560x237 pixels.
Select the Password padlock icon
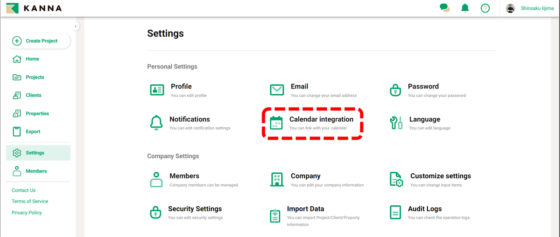pyautogui.click(x=395, y=90)
